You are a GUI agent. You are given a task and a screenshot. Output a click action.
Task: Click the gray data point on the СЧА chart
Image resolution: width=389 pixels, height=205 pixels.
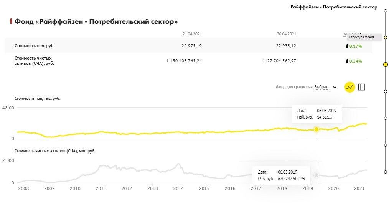(x=316, y=175)
